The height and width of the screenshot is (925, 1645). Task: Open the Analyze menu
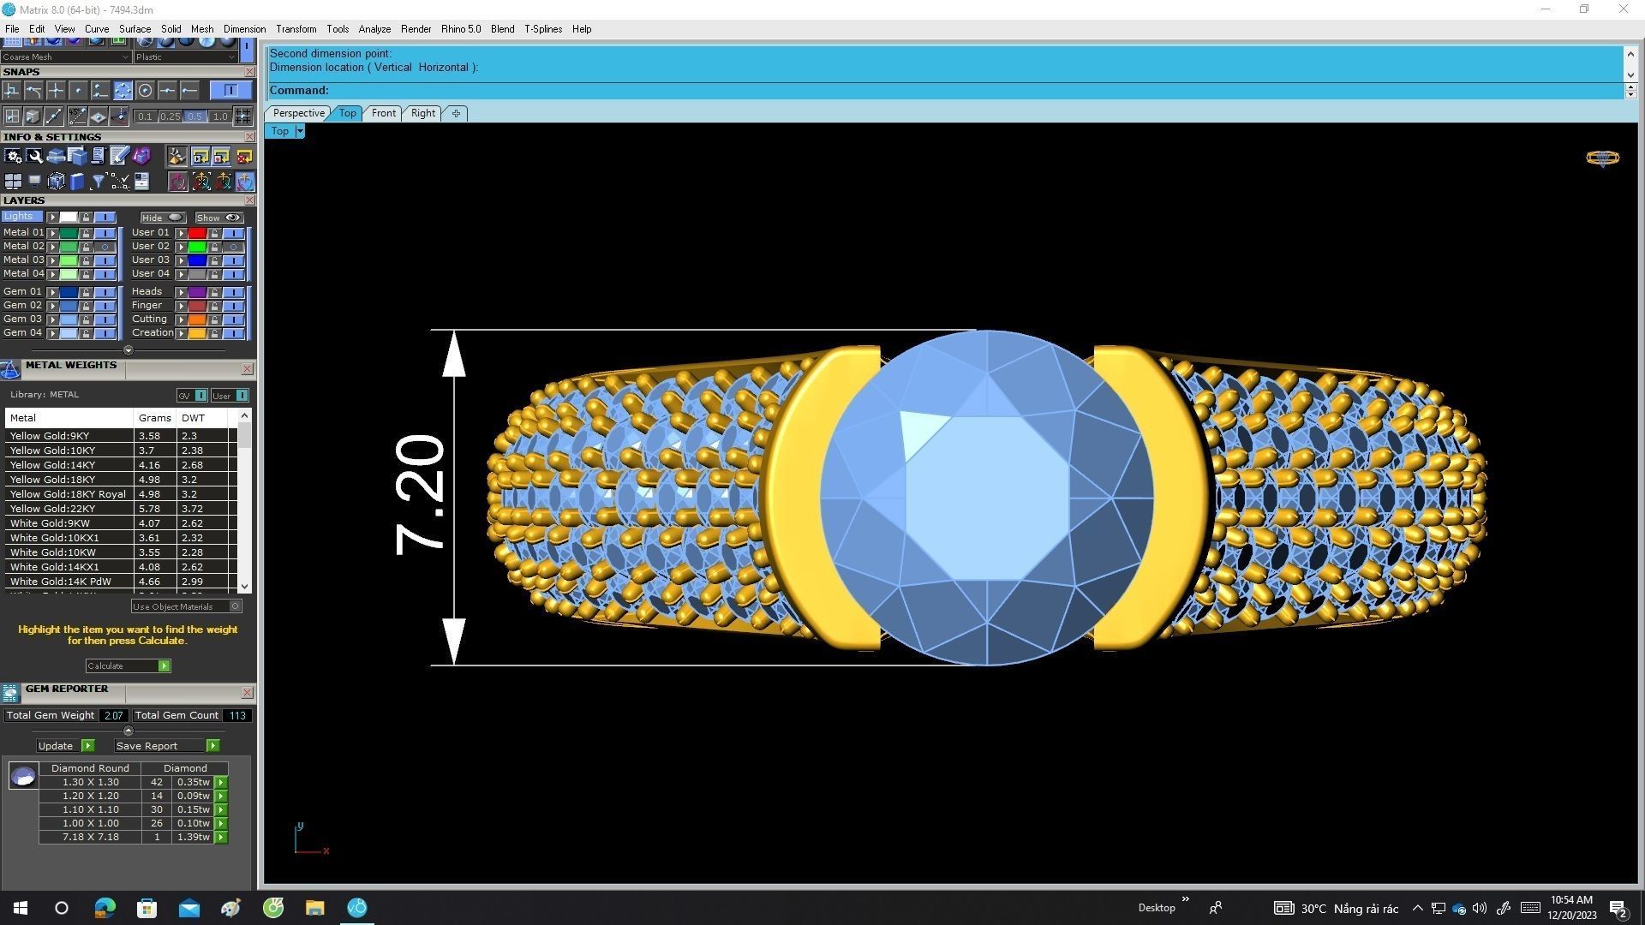(x=374, y=29)
